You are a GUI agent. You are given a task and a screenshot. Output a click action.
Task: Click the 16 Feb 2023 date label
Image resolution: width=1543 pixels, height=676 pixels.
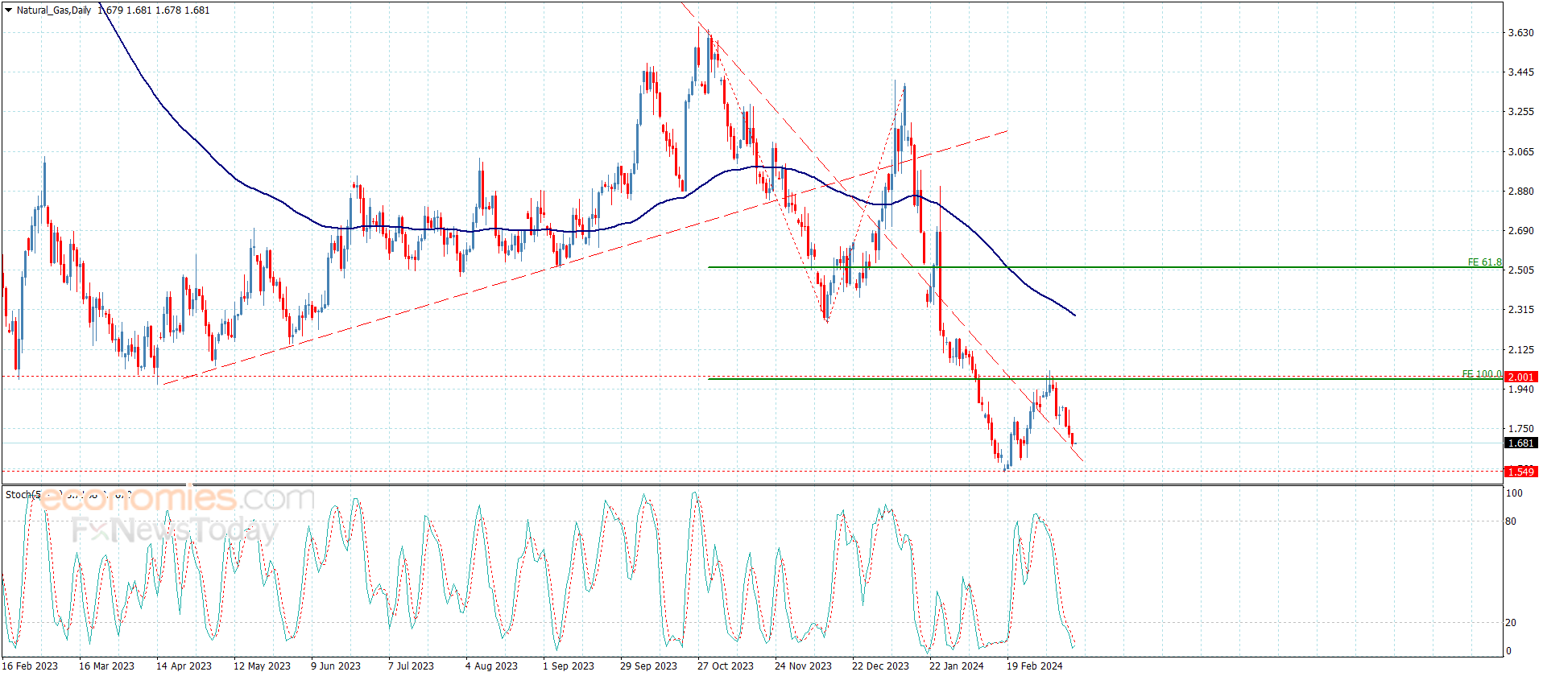30,666
